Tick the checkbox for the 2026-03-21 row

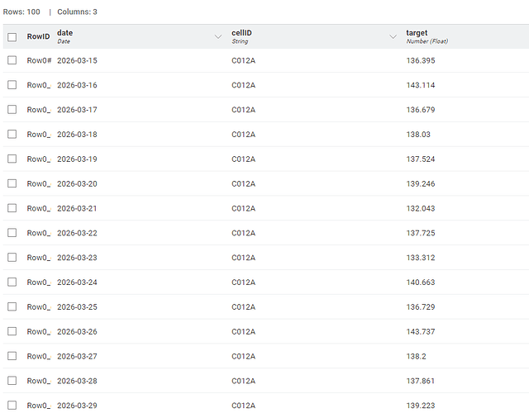click(x=12, y=208)
